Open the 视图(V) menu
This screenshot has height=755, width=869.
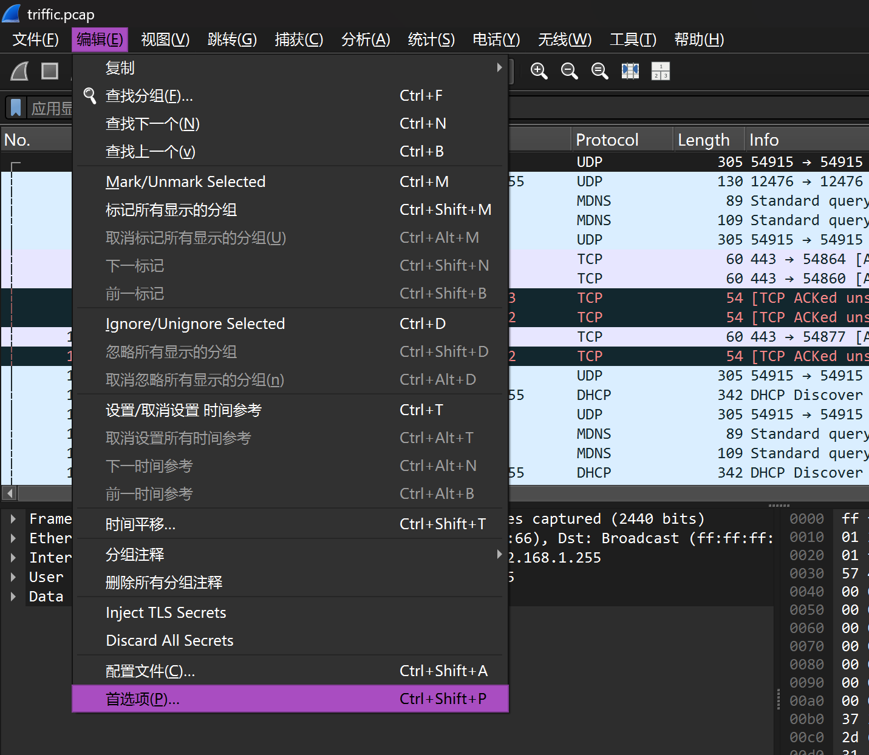165,39
